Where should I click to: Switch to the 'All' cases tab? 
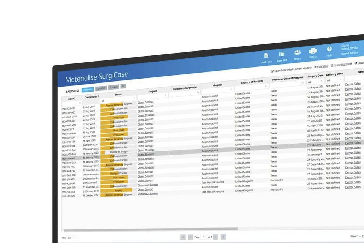123,86
